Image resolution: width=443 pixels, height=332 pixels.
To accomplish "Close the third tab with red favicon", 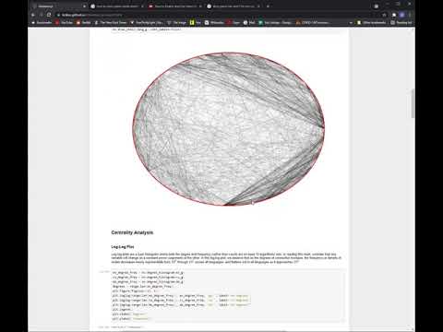I will 200,6.
